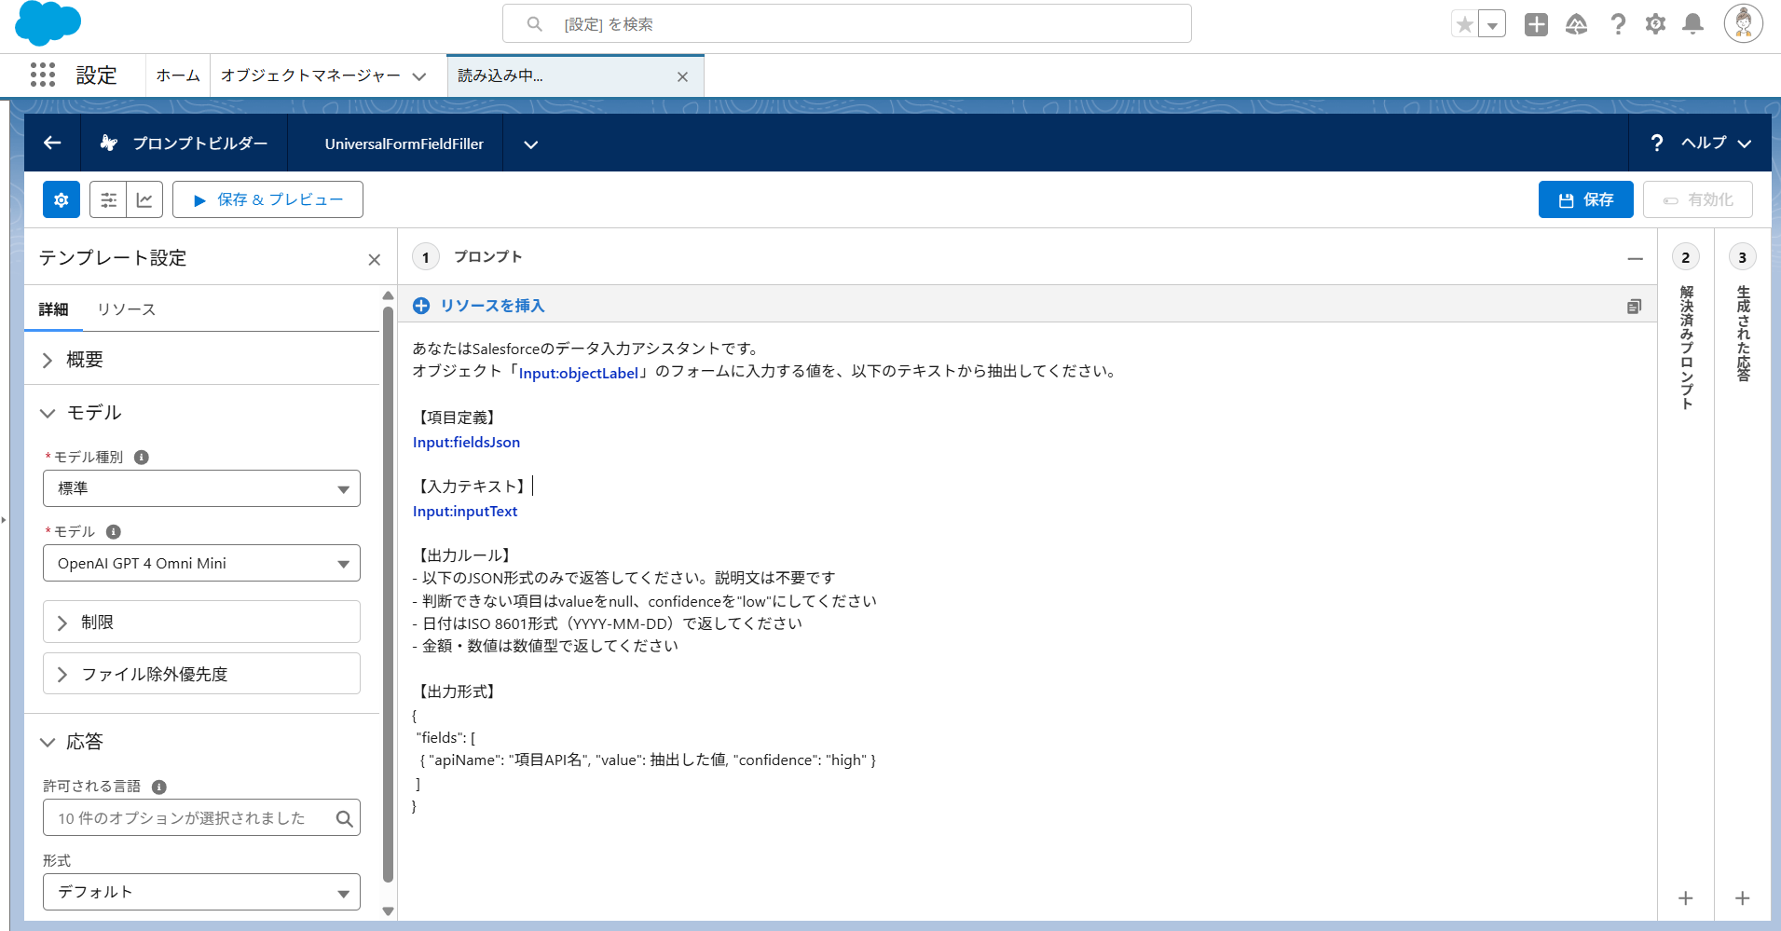
Task: Open the App Launcher grid icon
Action: tap(43, 75)
